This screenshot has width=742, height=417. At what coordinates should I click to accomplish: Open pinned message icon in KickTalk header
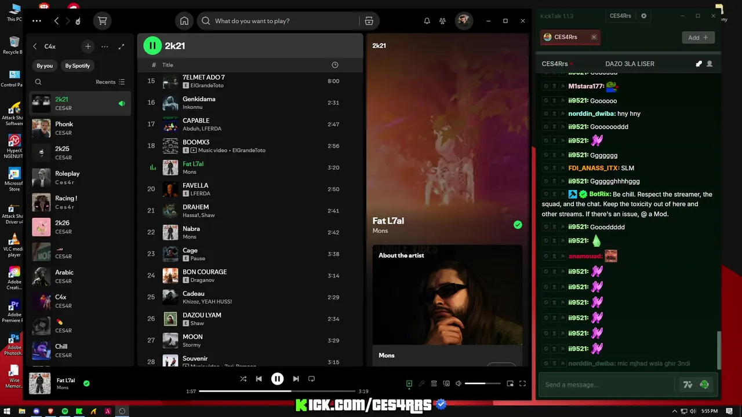[x=699, y=64]
